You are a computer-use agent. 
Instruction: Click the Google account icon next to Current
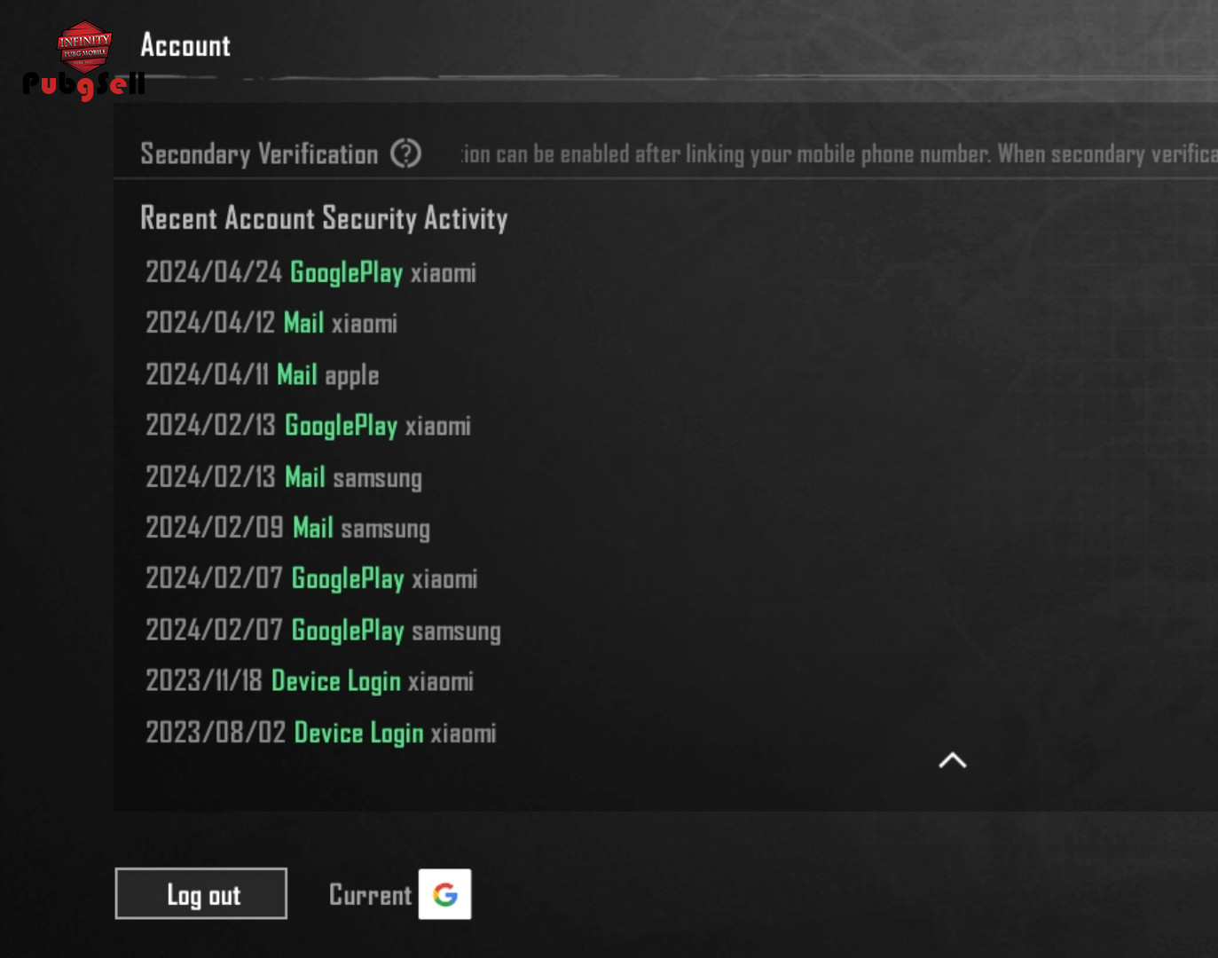pos(444,894)
